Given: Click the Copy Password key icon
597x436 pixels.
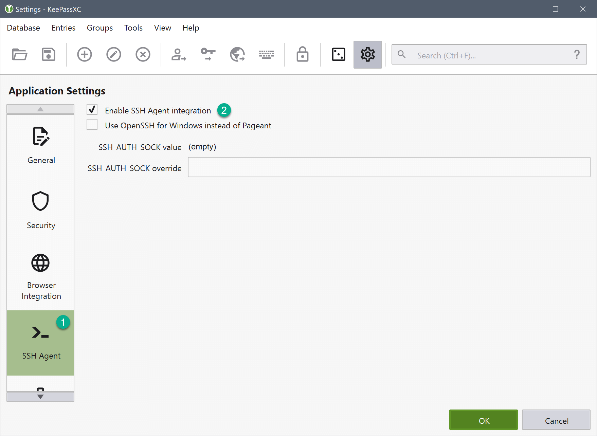Looking at the screenshot, I should point(208,54).
